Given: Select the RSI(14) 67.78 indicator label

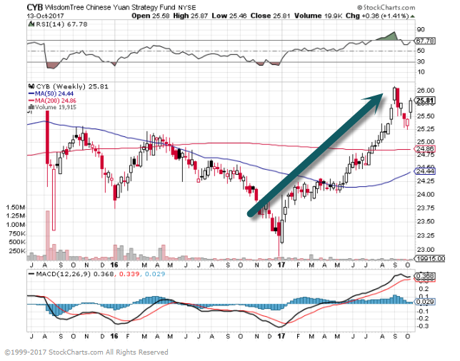Looking at the screenshot, I should coord(61,24).
